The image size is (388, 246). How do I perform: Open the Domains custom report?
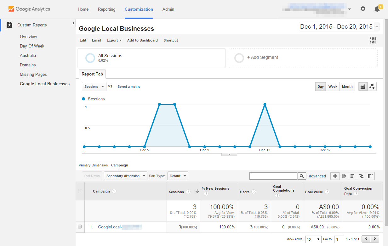pos(28,65)
